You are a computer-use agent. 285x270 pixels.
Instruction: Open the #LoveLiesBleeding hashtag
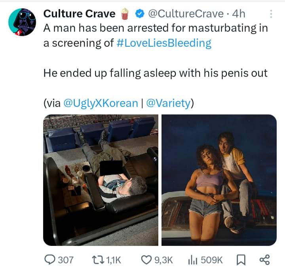[164, 43]
